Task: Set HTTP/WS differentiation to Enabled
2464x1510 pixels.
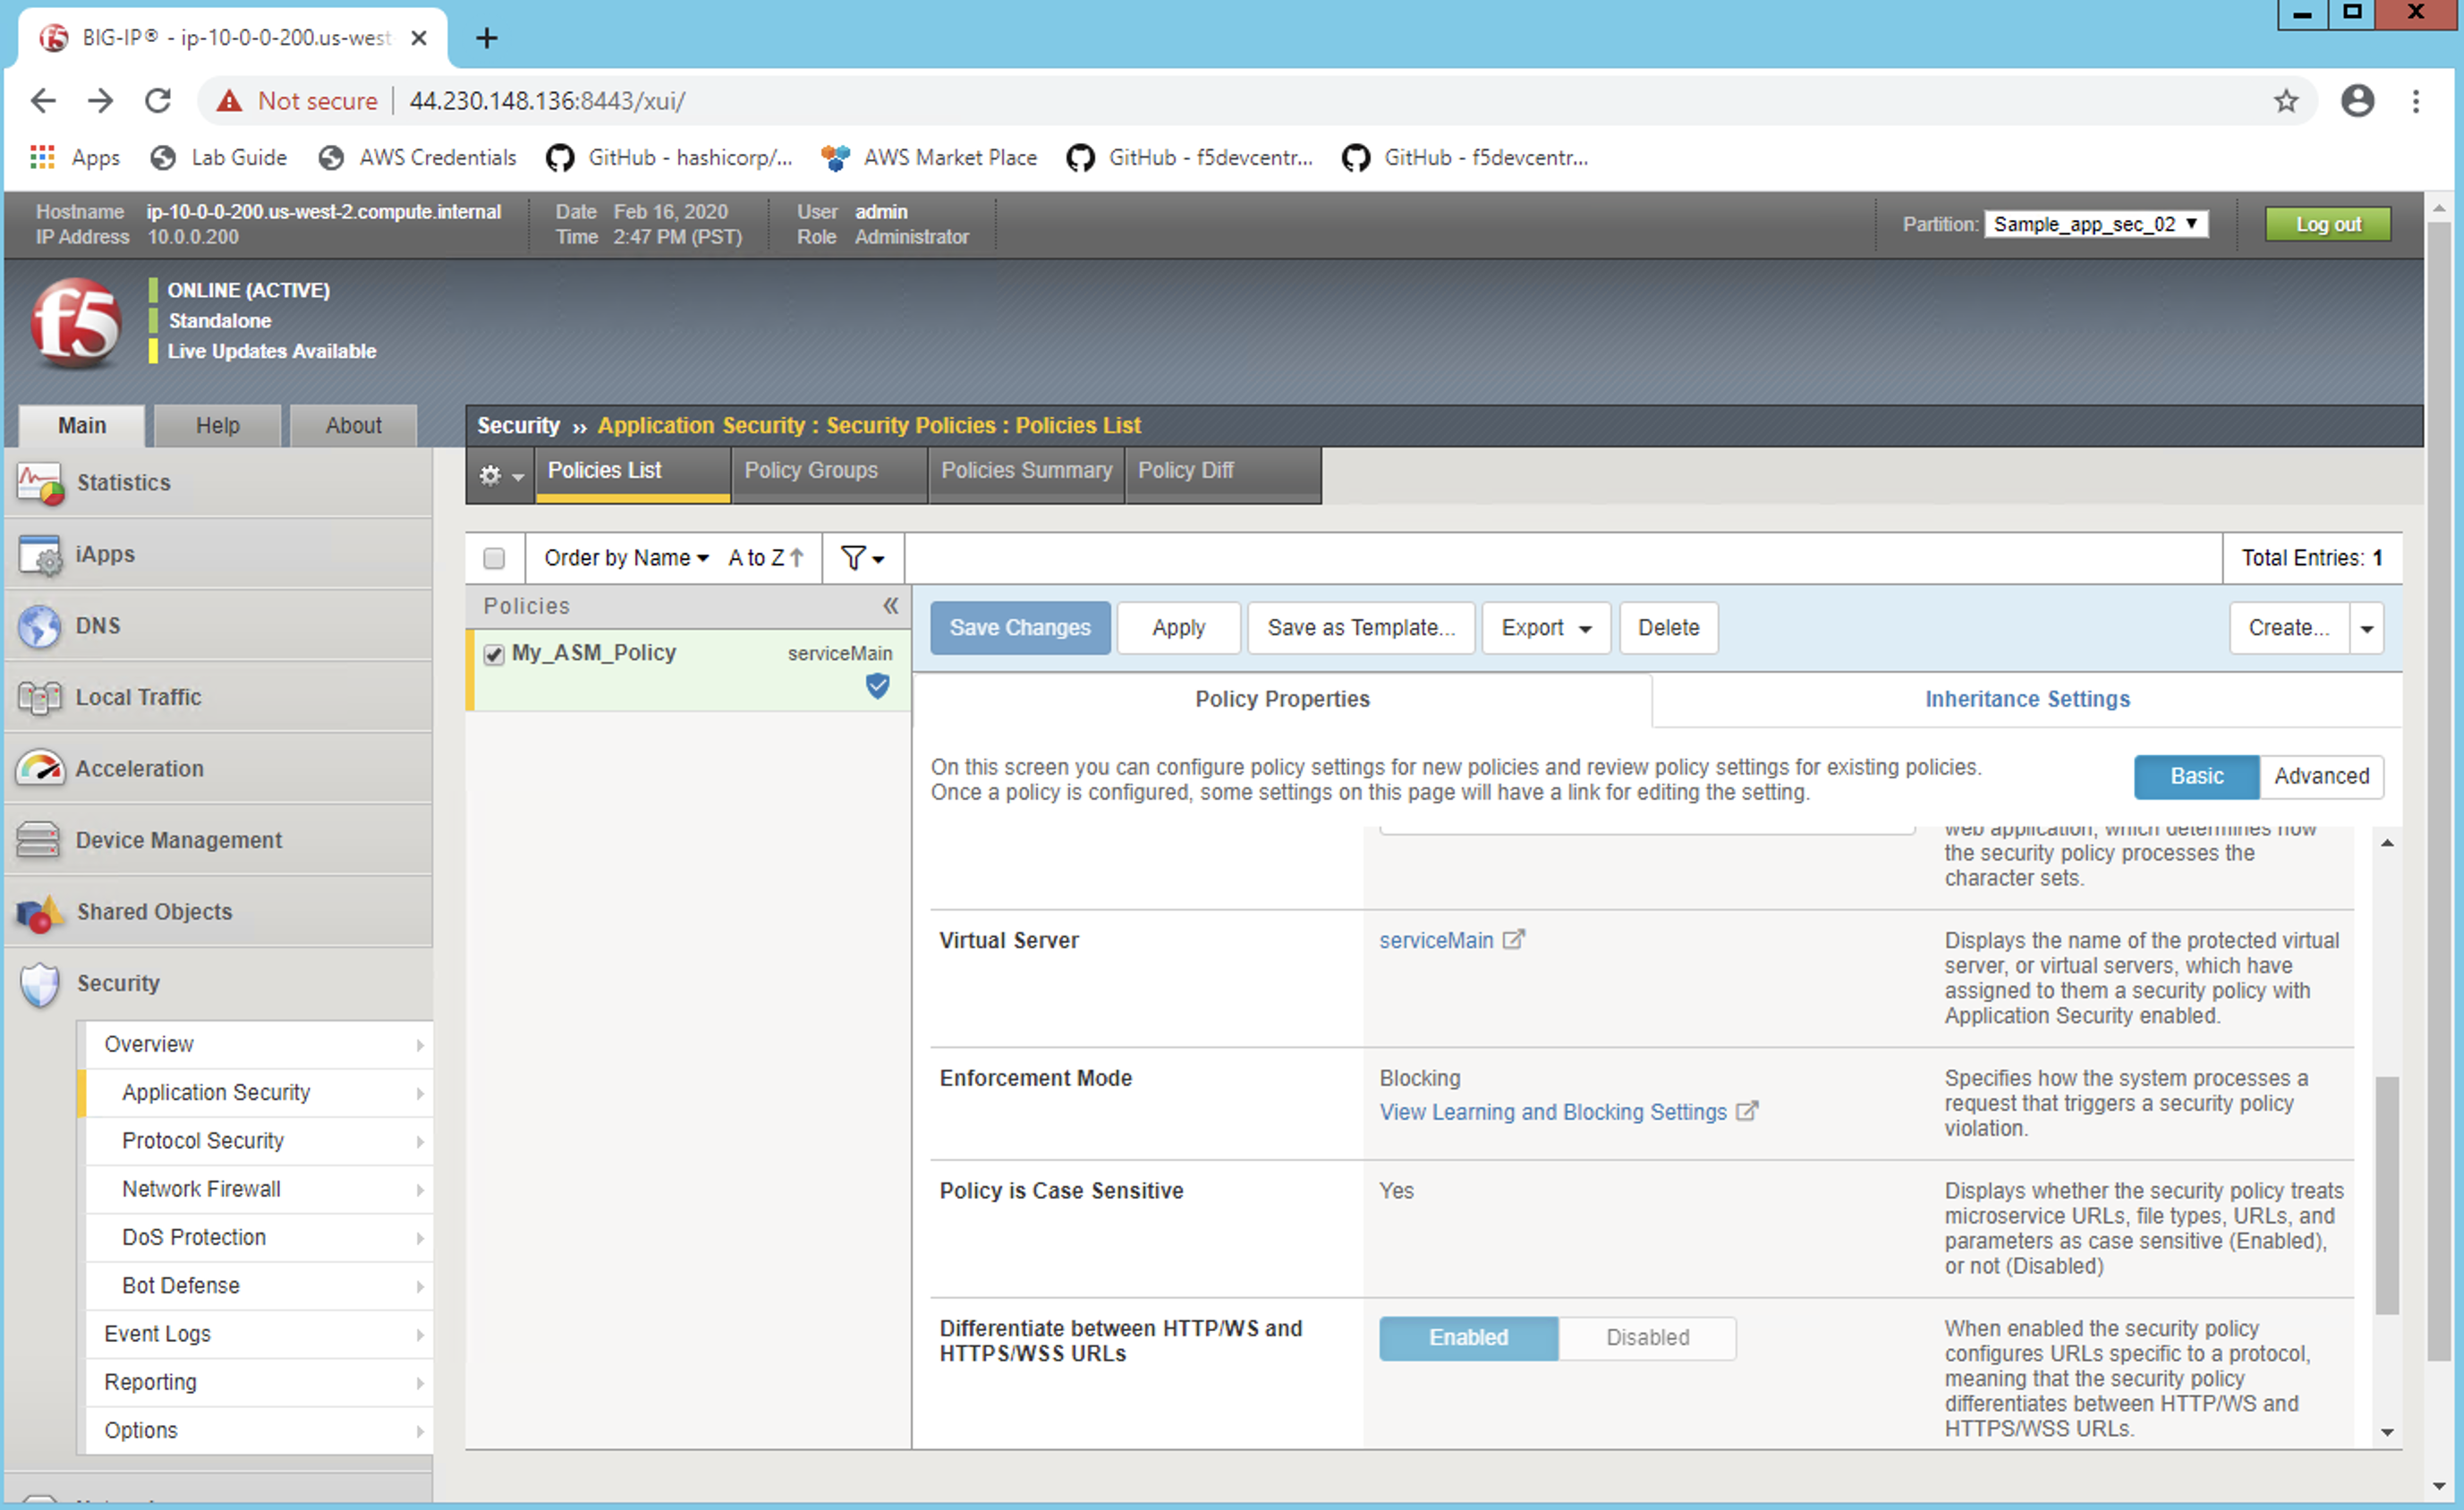Action: [x=1468, y=1338]
